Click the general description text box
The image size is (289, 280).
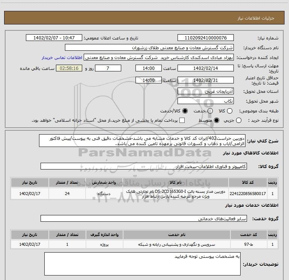pos(142,141)
